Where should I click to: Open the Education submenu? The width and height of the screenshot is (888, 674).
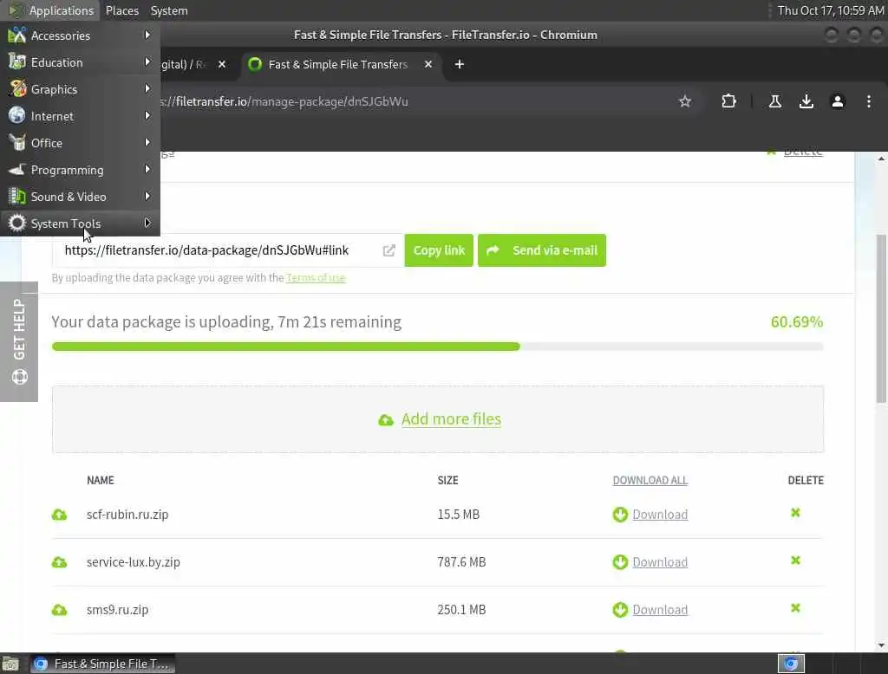coord(80,62)
